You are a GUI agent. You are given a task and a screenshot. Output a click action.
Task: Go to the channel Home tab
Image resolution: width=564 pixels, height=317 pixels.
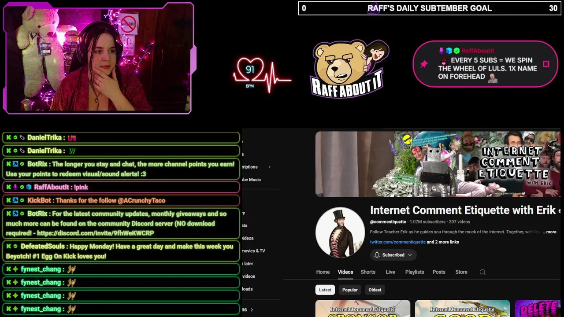tap(323, 272)
